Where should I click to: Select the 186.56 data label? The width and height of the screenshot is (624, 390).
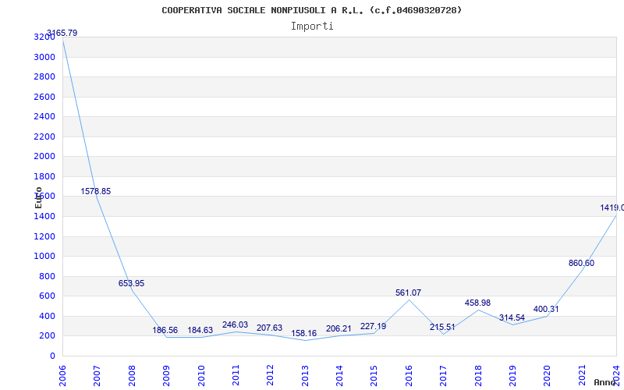click(x=165, y=330)
